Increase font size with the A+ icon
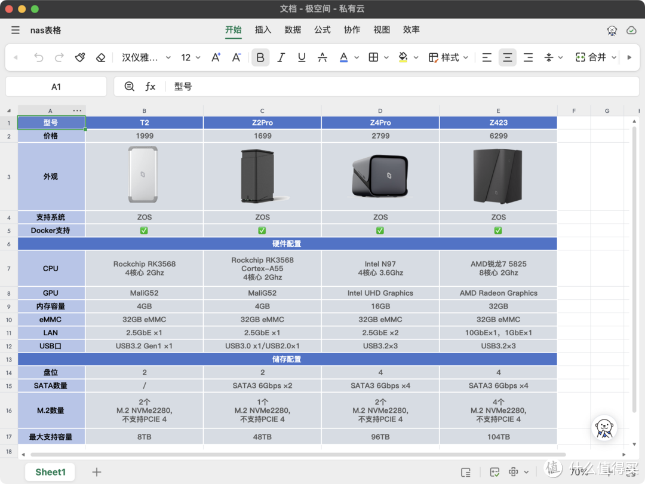 [216, 57]
